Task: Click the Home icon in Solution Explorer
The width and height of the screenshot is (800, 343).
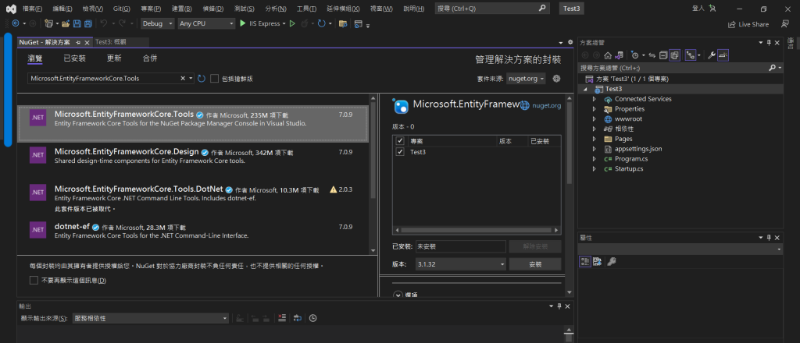Action: coord(608,55)
